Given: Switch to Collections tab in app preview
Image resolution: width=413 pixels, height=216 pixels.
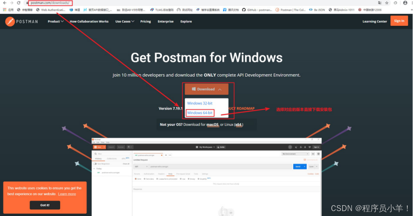Looking at the screenshot, I should (112, 159).
